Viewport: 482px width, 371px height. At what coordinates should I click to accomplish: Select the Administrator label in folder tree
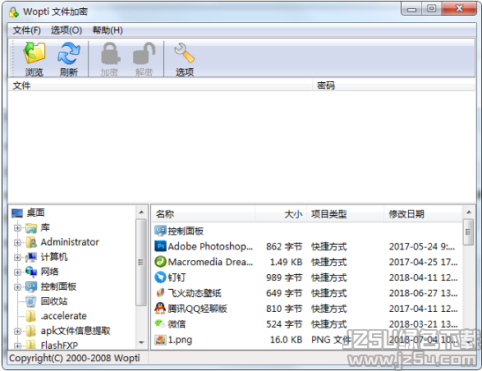tap(70, 242)
